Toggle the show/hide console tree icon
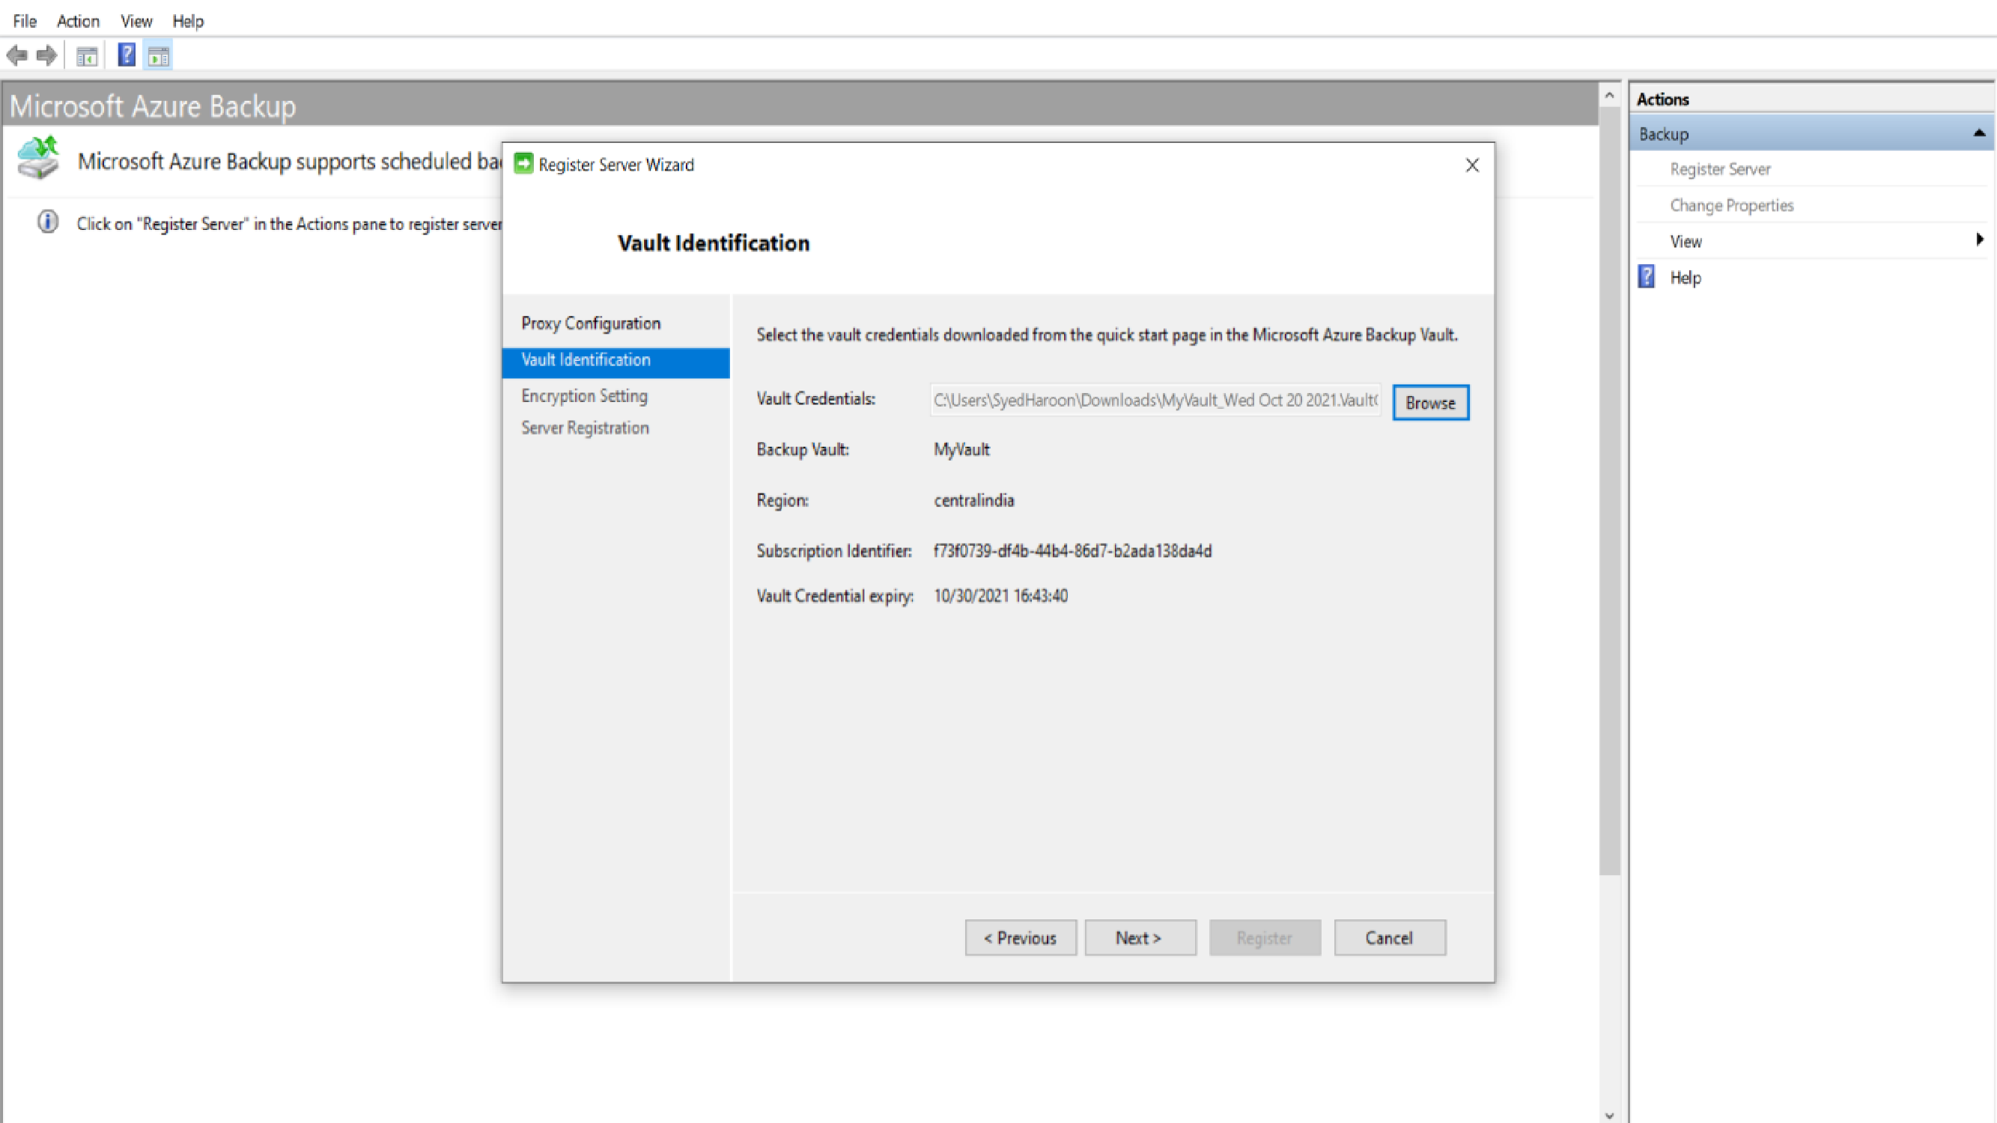This screenshot has height=1123, width=1997. [x=87, y=56]
